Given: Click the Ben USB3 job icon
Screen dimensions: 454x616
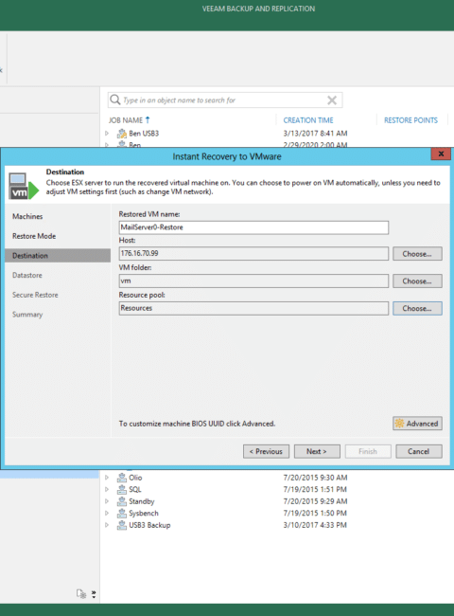Looking at the screenshot, I should pyautogui.click(x=122, y=134).
